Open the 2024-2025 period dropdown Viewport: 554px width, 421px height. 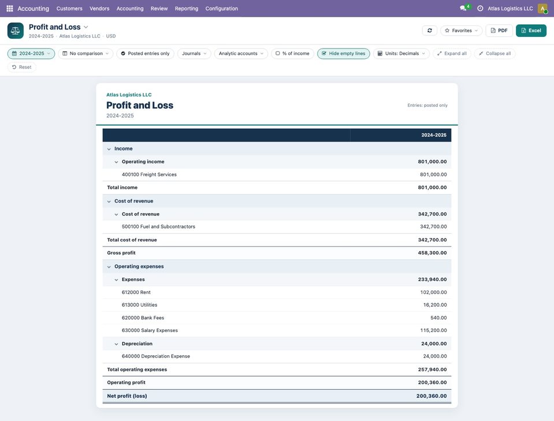click(31, 54)
